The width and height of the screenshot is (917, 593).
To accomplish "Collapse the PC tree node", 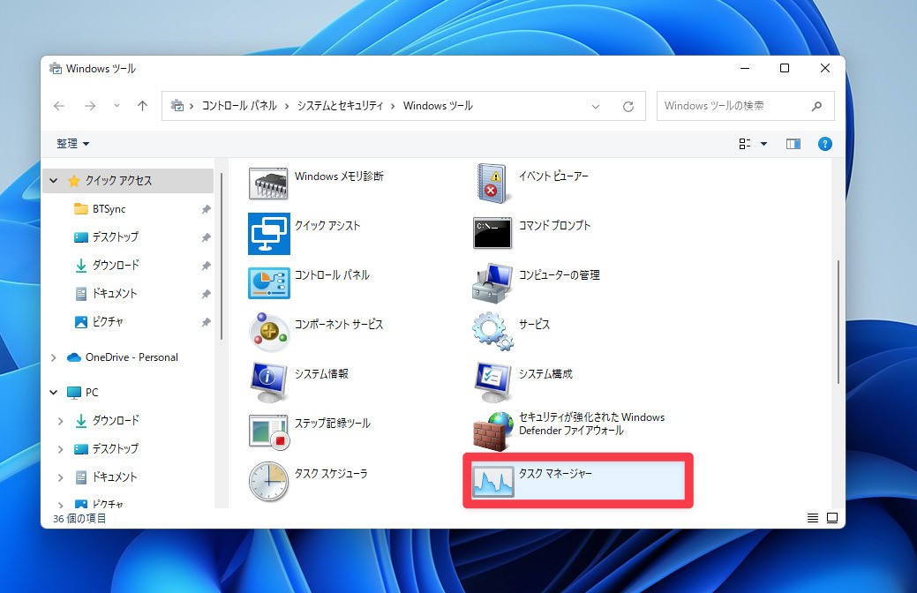I will pyautogui.click(x=54, y=393).
